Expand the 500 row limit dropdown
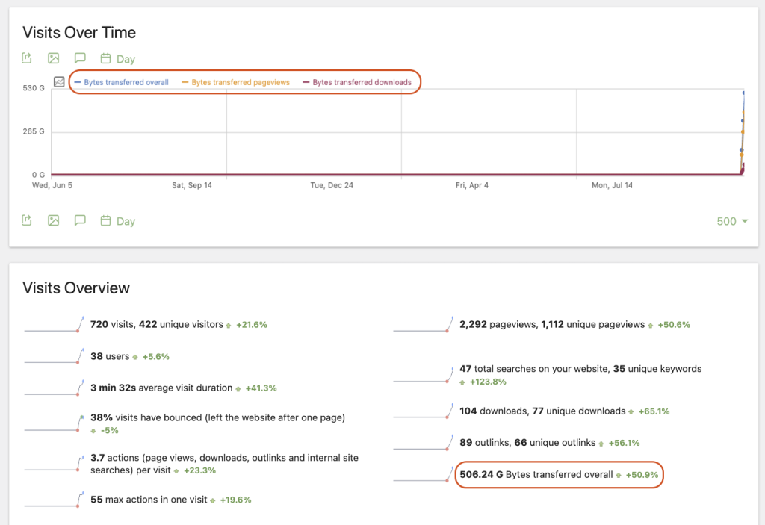 731,221
